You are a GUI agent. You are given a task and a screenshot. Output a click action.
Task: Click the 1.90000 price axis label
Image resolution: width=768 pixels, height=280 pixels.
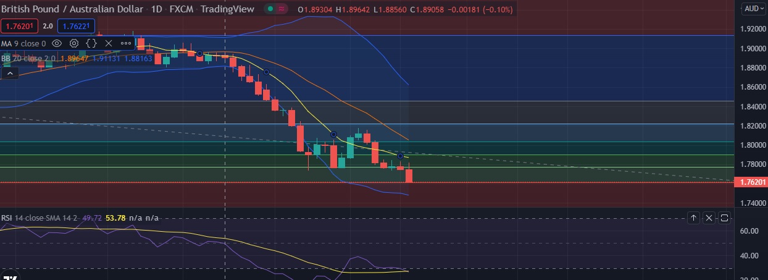(x=752, y=48)
